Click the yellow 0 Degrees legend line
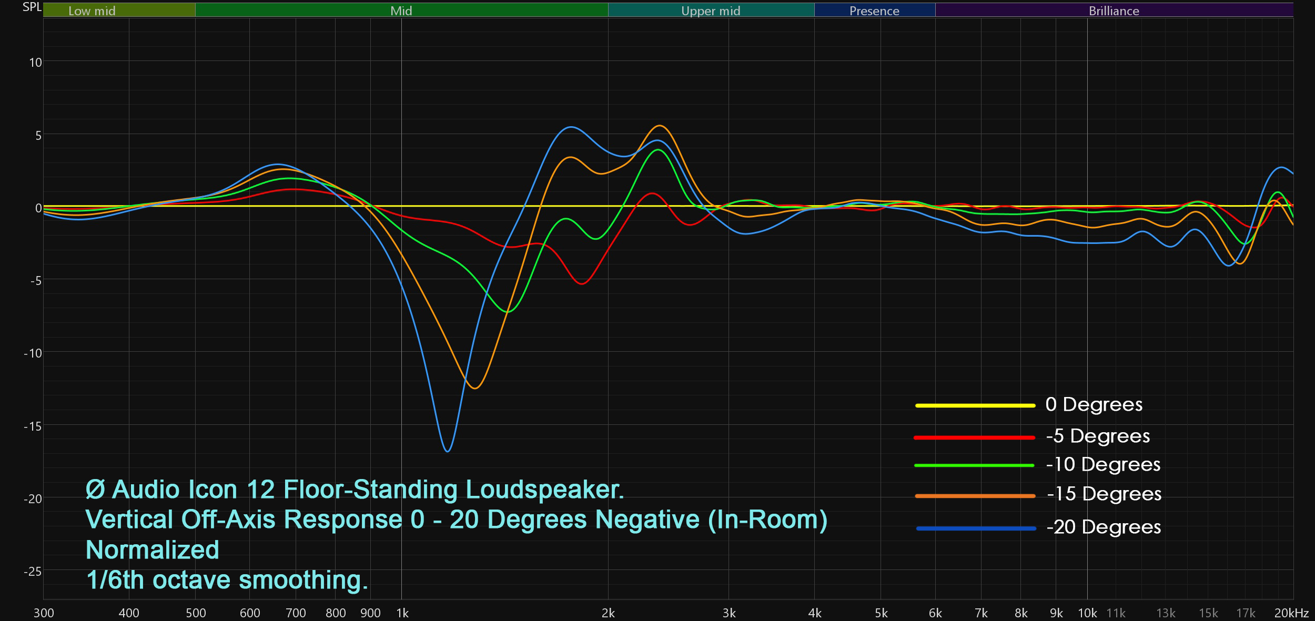 tap(975, 405)
